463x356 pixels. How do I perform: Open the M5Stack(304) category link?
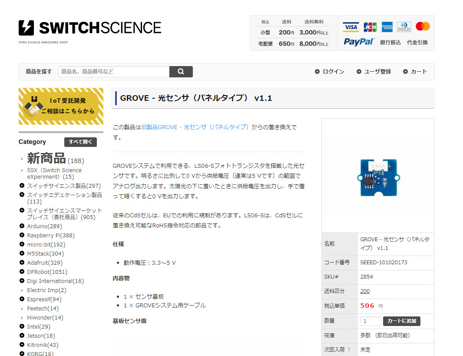pos(46,254)
